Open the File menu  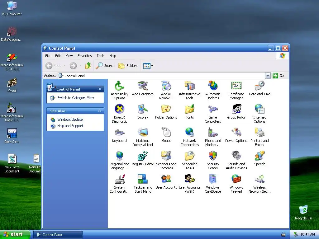(48, 56)
